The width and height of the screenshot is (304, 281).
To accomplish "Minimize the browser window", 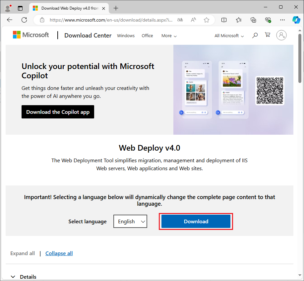I will [x=266, y=7].
